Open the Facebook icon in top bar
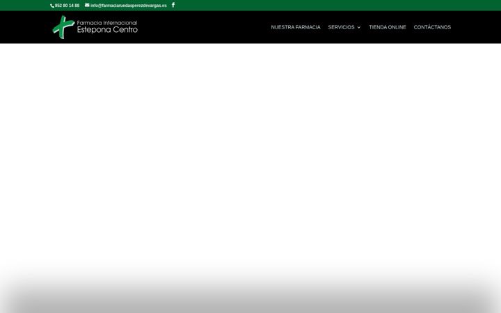The width and height of the screenshot is (501, 313). pos(173,5)
